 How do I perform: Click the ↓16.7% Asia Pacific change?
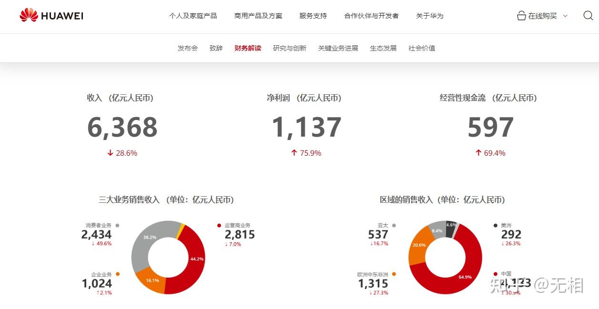[x=379, y=243]
